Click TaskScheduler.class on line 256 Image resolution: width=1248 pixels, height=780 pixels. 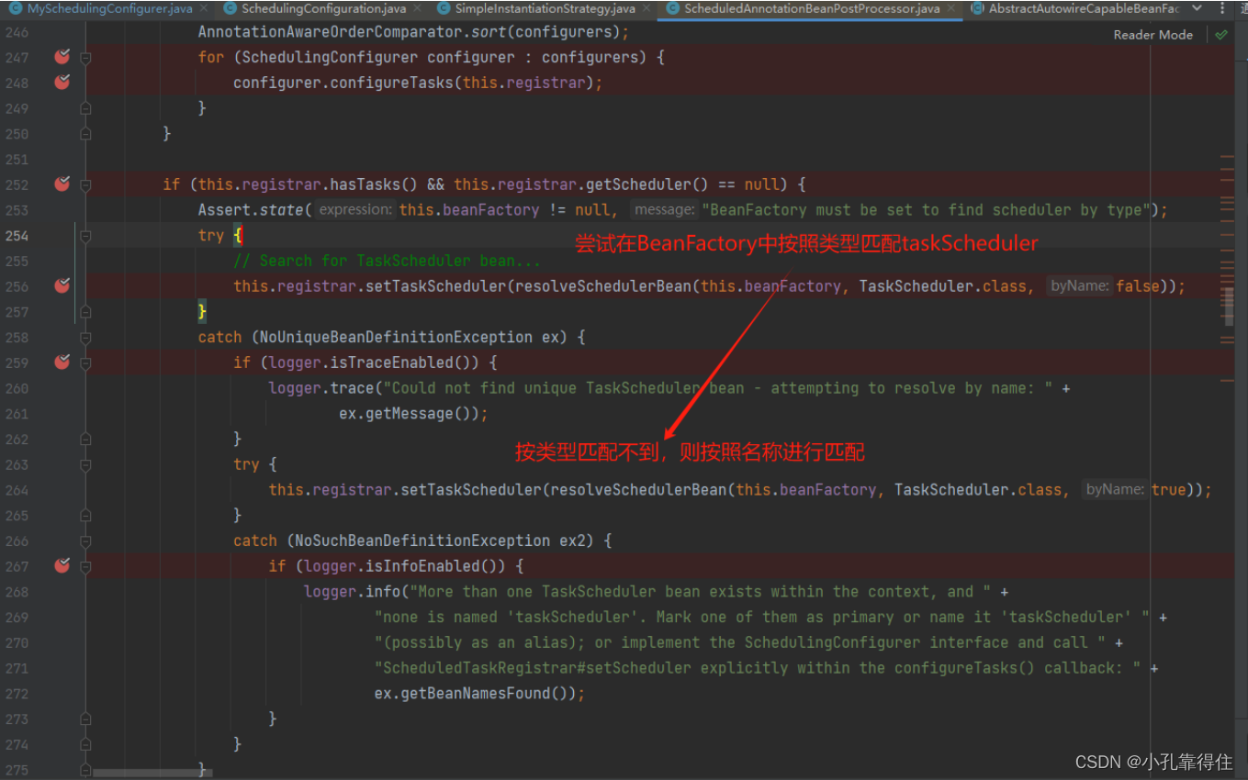(942, 286)
